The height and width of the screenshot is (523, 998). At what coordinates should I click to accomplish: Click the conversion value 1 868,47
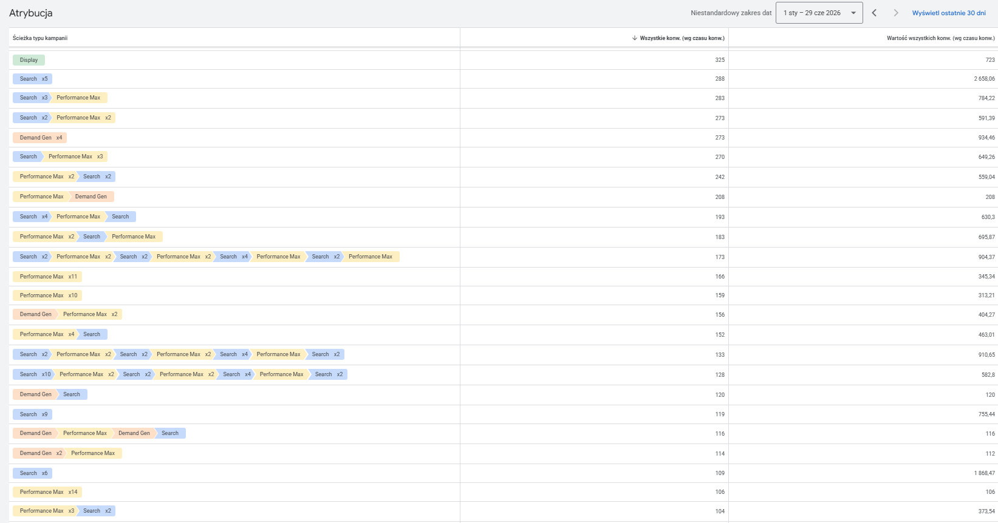pyautogui.click(x=984, y=473)
